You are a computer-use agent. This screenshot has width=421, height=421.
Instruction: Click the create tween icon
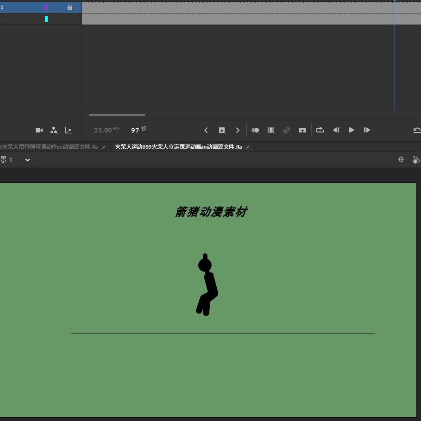(287, 130)
